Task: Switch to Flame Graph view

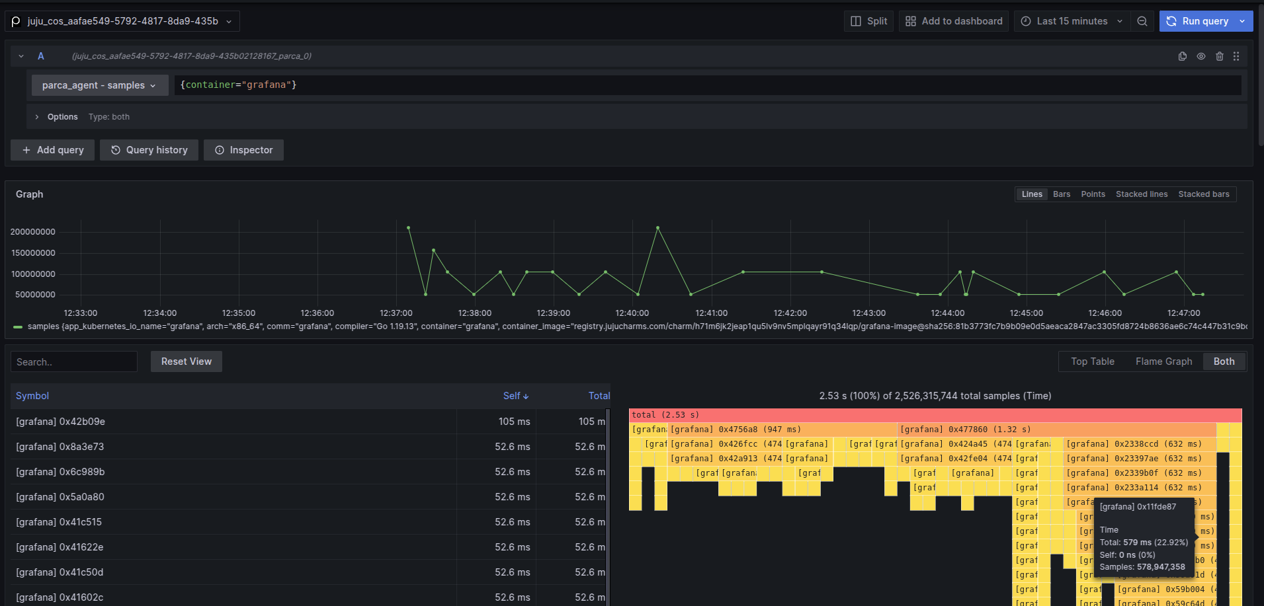Action: 1163,361
